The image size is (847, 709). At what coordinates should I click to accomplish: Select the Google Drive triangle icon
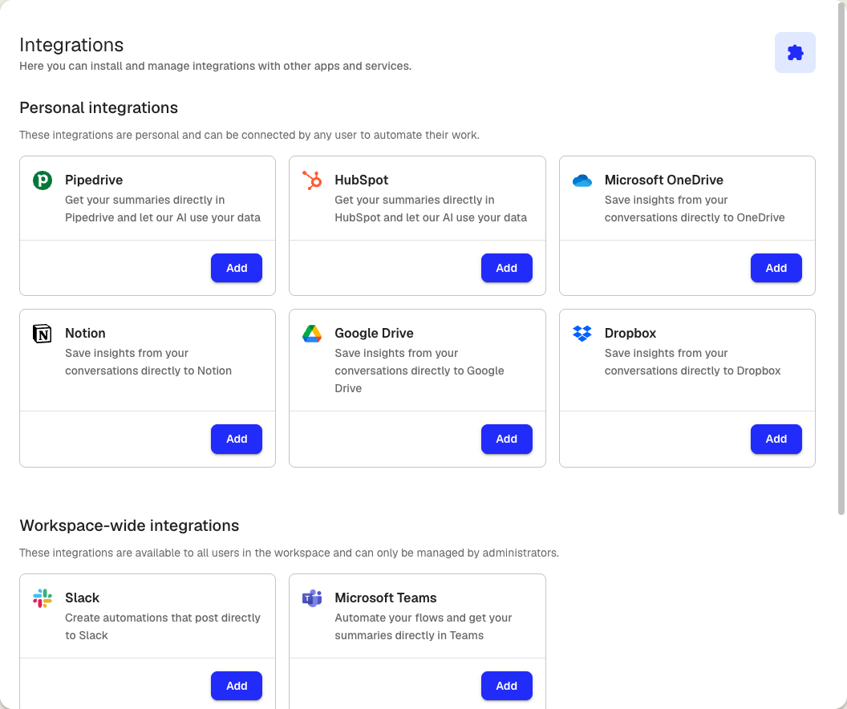(x=312, y=333)
